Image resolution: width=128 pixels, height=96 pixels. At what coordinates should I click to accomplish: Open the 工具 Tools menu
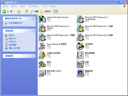45,6
